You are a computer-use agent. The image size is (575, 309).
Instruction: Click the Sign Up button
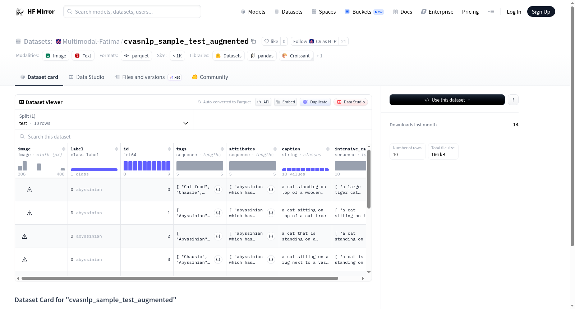click(541, 11)
